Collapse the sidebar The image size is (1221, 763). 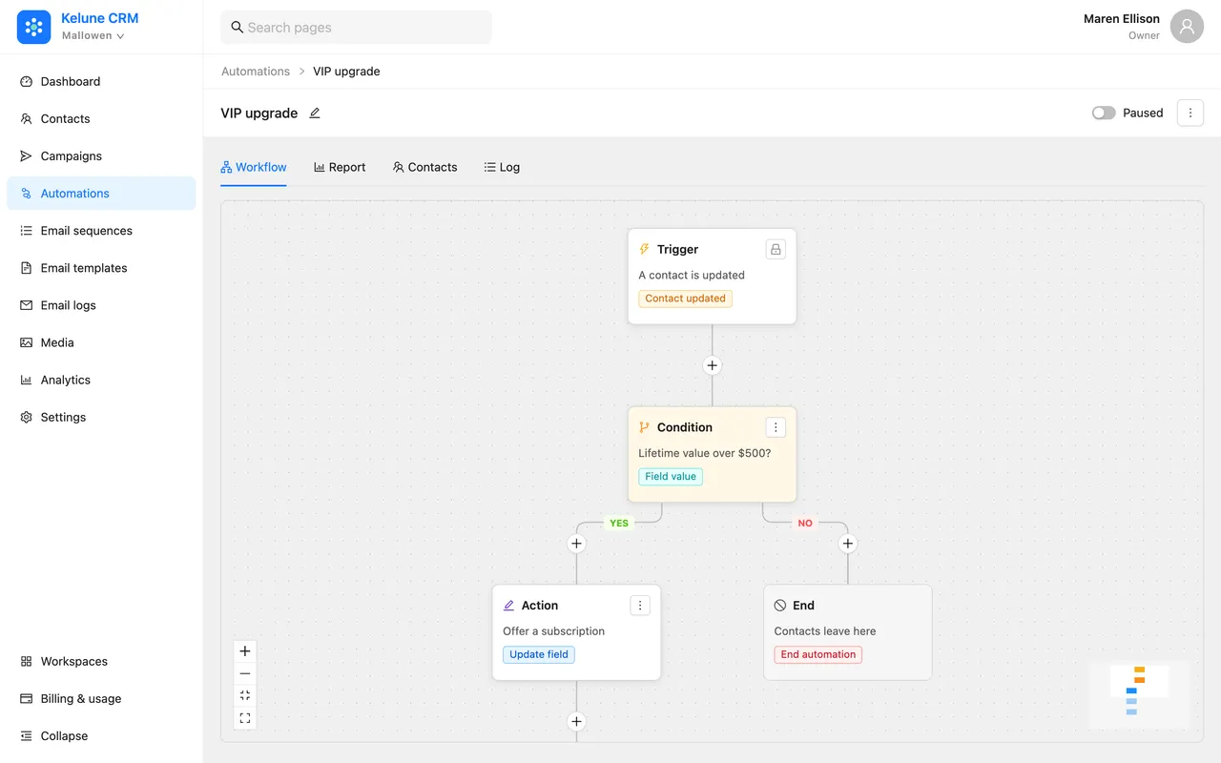pos(101,735)
